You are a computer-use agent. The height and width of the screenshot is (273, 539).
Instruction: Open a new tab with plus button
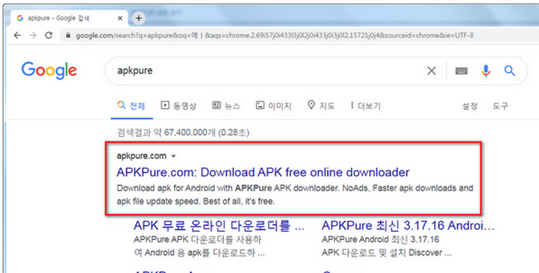pyautogui.click(x=139, y=18)
